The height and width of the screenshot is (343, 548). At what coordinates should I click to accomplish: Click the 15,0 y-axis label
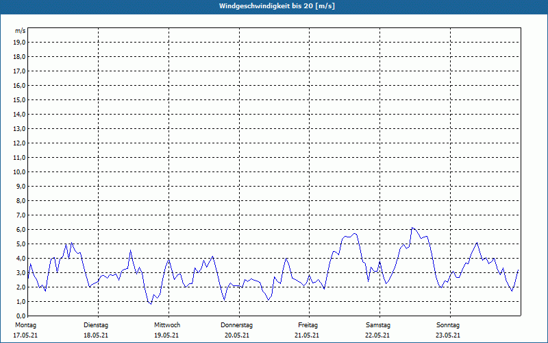coord(20,99)
